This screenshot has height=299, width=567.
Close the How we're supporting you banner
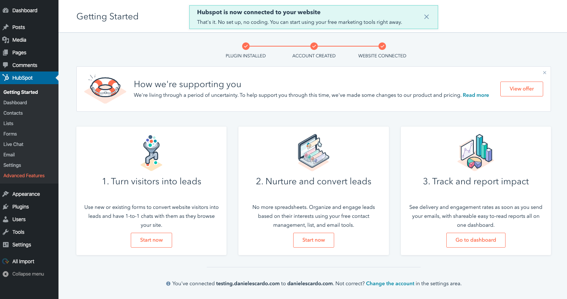pyautogui.click(x=545, y=73)
